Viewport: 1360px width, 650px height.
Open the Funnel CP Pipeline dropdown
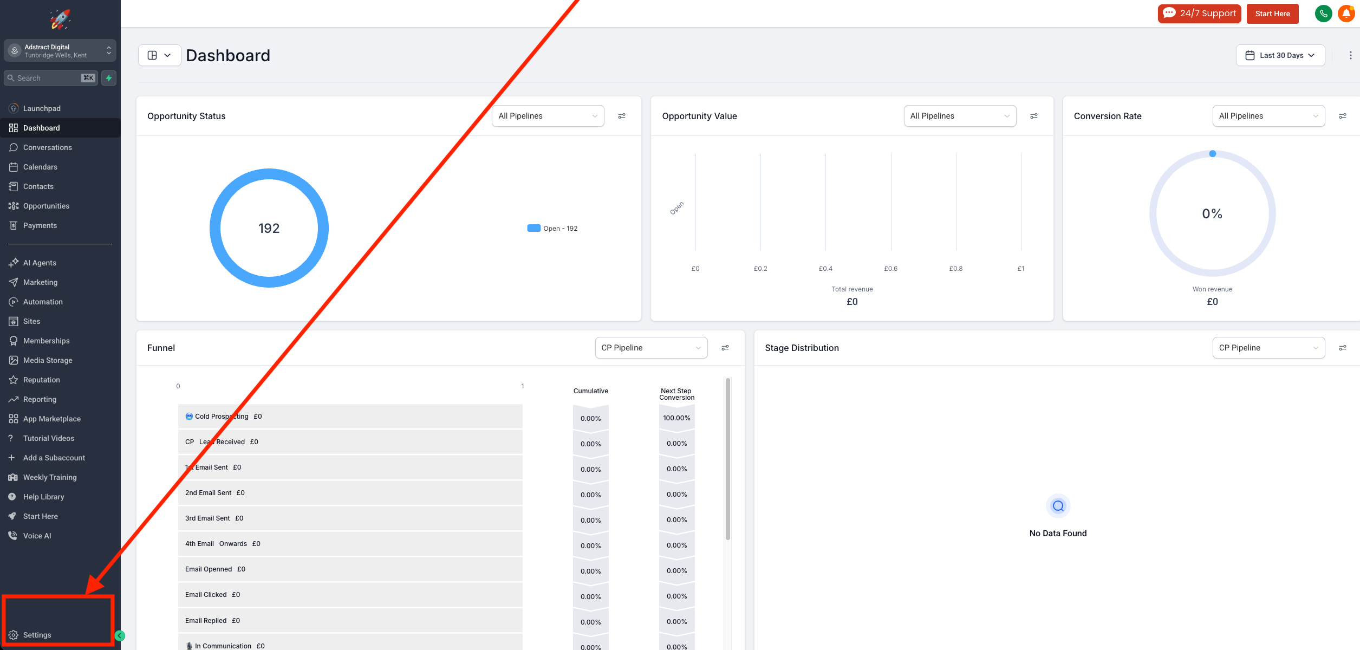[651, 348]
